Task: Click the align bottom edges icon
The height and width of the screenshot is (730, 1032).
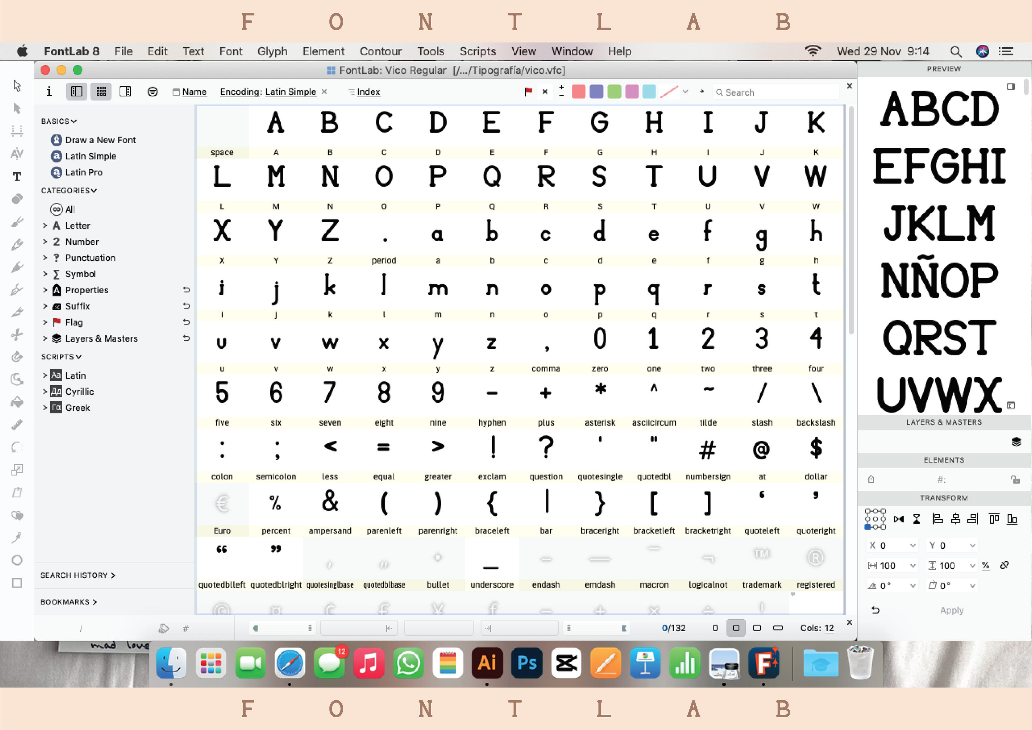Action: (x=1012, y=519)
